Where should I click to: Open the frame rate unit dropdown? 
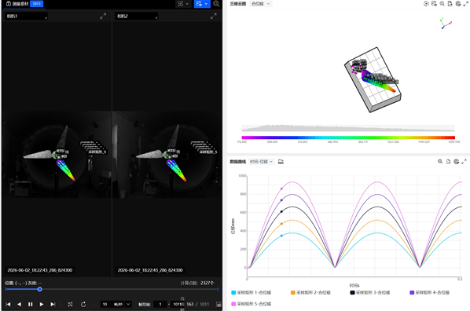(128, 304)
